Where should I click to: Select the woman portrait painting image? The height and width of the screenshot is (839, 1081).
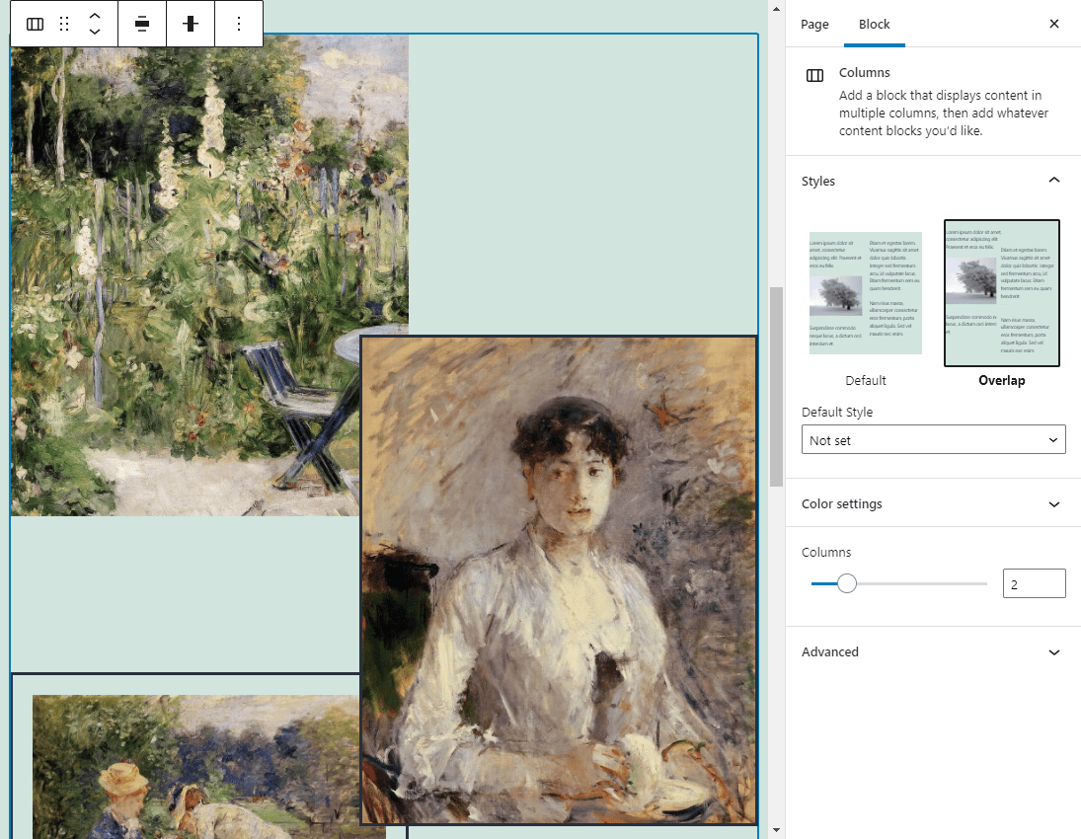coord(559,579)
